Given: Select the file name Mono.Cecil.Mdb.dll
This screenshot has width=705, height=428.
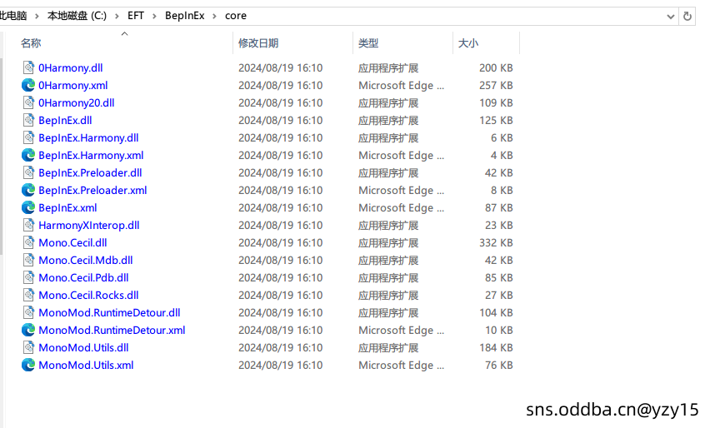Looking at the screenshot, I should coord(86,261).
